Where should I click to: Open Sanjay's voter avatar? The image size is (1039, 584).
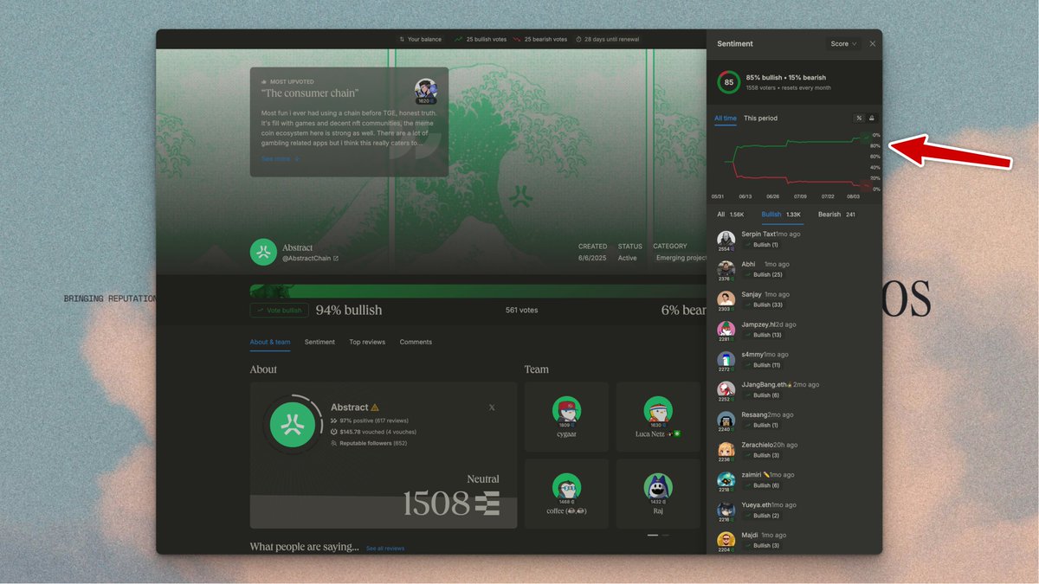726,299
